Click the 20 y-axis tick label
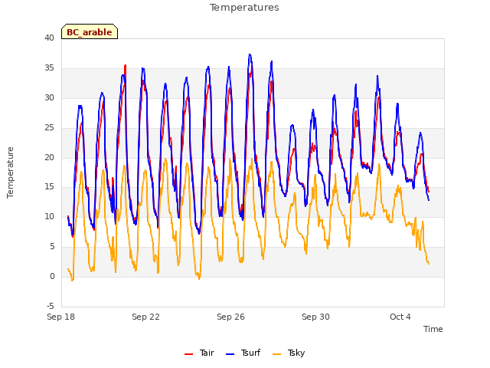The width and height of the screenshot is (490, 368). 49,157
